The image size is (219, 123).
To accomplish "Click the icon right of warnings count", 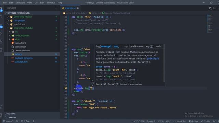I will (34, 121).
